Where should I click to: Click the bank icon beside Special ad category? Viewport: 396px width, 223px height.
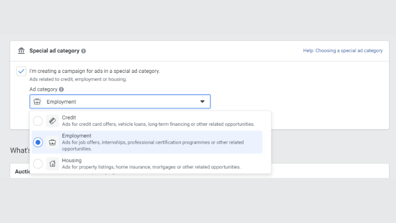click(21, 51)
